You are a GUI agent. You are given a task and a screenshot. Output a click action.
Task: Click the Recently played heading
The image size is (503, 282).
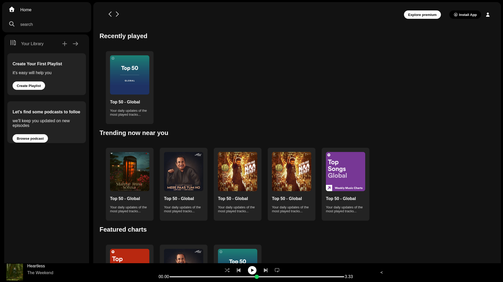tap(123, 36)
